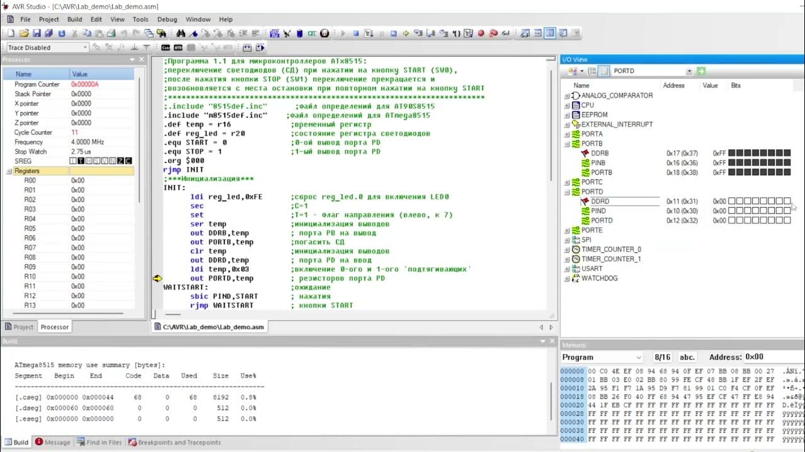Open the Breakpoints and Tracepoints tab

(174, 442)
